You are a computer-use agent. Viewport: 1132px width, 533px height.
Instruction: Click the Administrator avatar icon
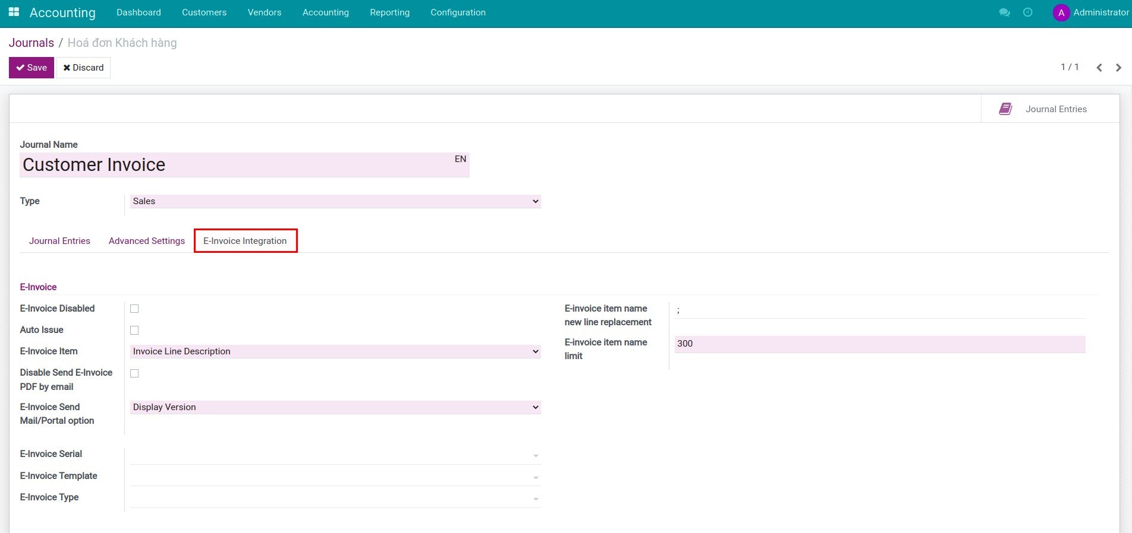[x=1061, y=12]
